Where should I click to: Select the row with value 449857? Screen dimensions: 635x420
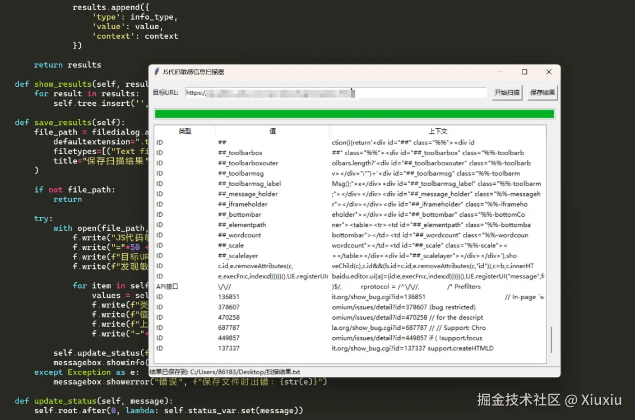coord(350,338)
